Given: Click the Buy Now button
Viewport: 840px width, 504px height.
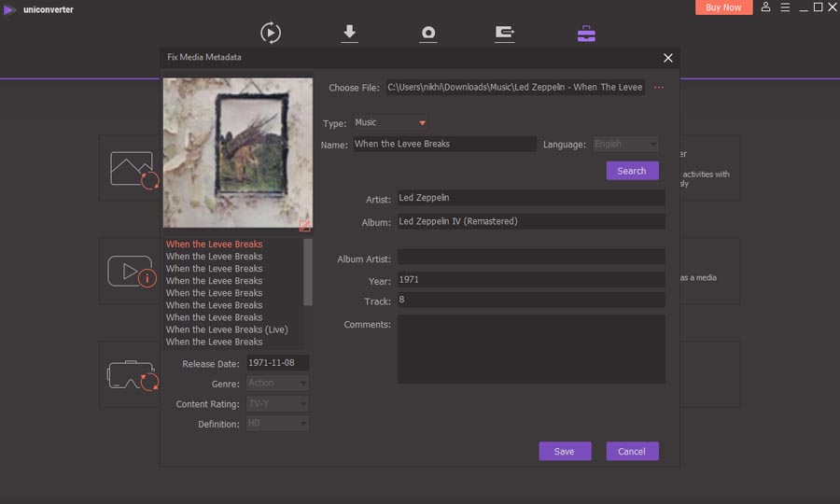Looking at the screenshot, I should [x=723, y=7].
